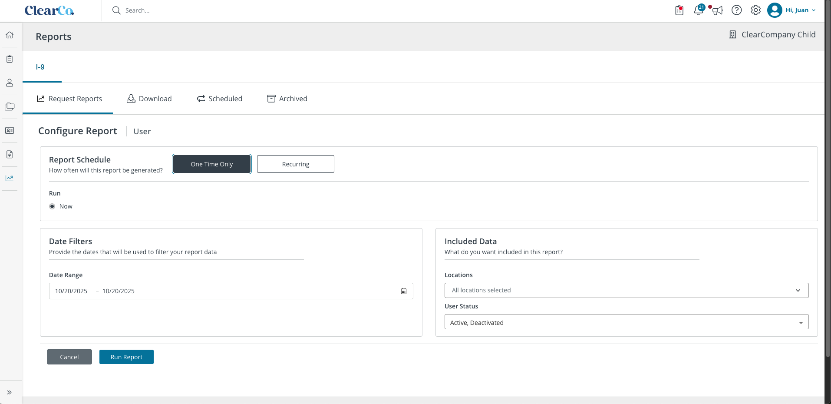Open settings gear icon
Image resolution: width=831 pixels, height=404 pixels.
pos(756,10)
